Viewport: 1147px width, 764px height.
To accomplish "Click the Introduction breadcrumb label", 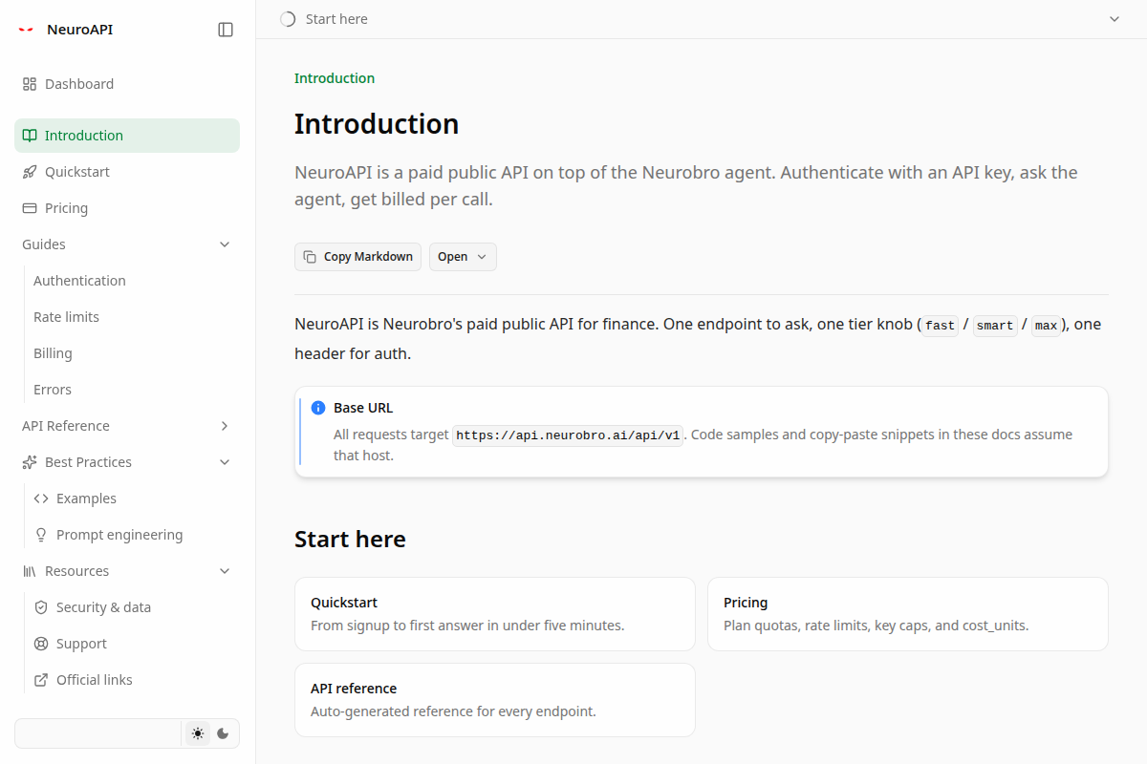I will [x=335, y=78].
